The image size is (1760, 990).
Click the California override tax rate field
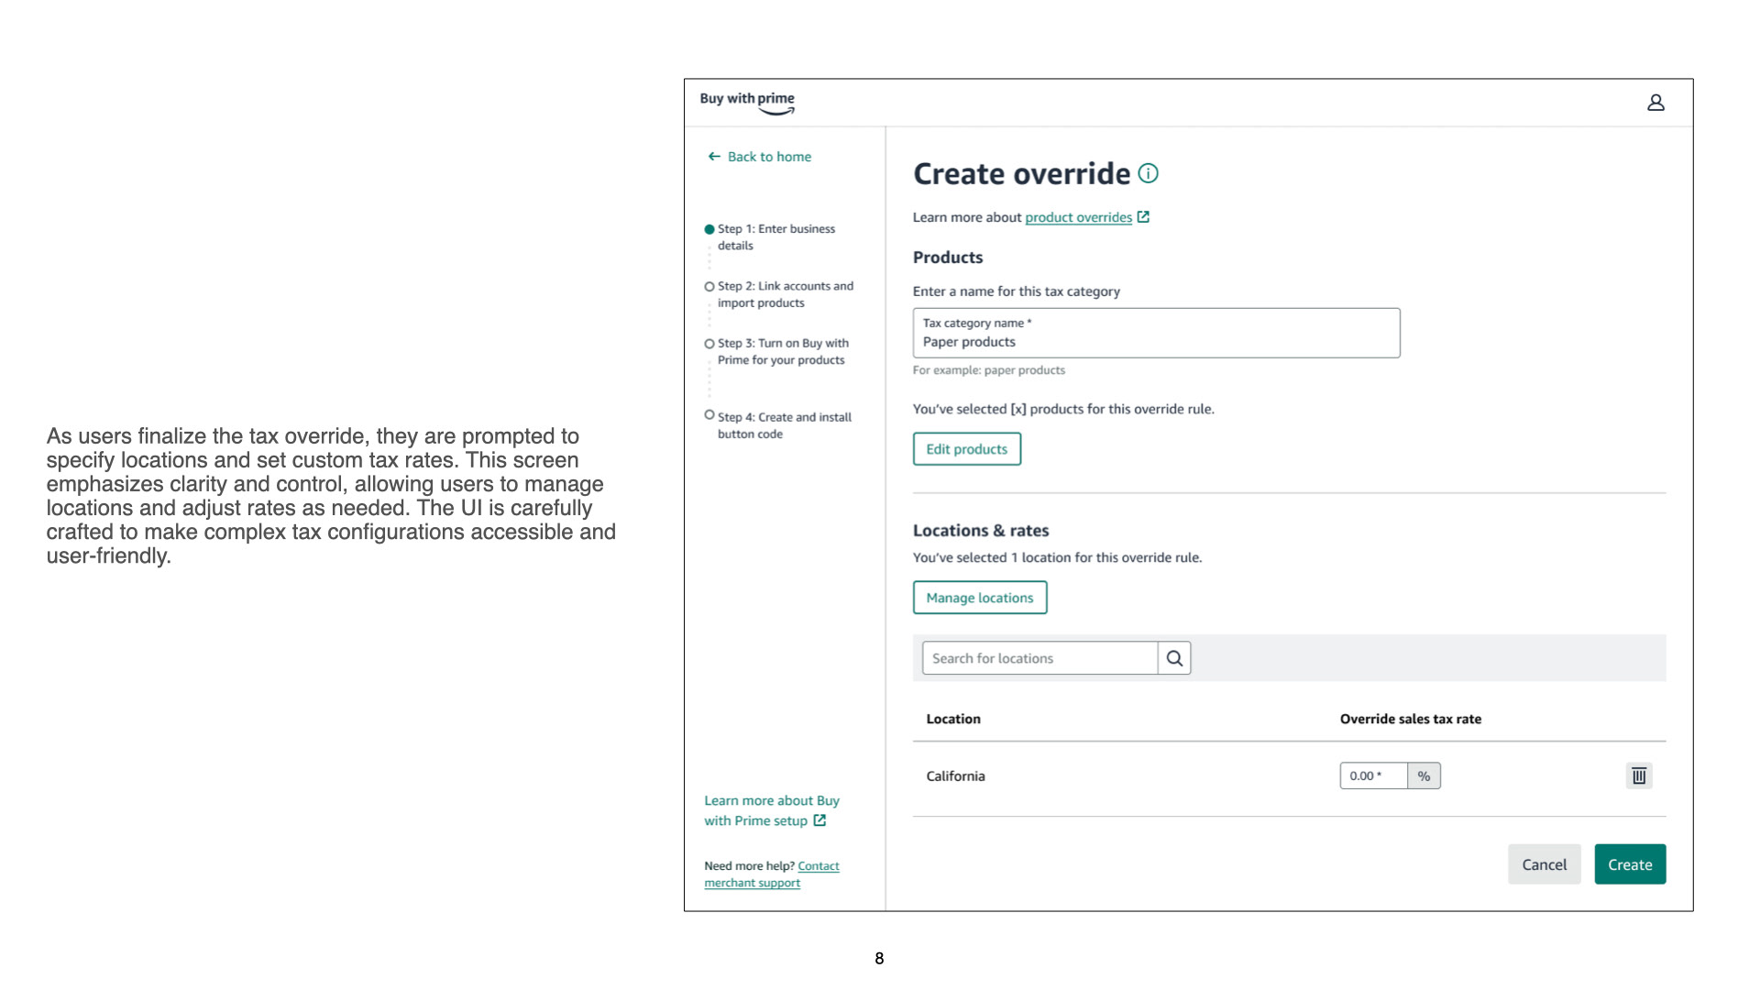pyautogui.click(x=1372, y=776)
